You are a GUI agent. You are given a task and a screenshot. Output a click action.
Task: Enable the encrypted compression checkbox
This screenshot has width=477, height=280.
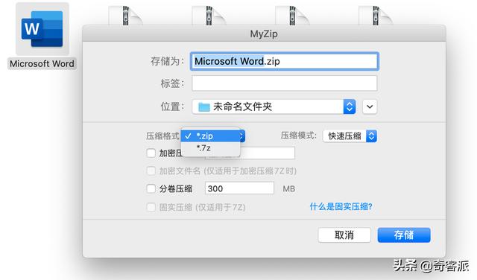coord(151,153)
